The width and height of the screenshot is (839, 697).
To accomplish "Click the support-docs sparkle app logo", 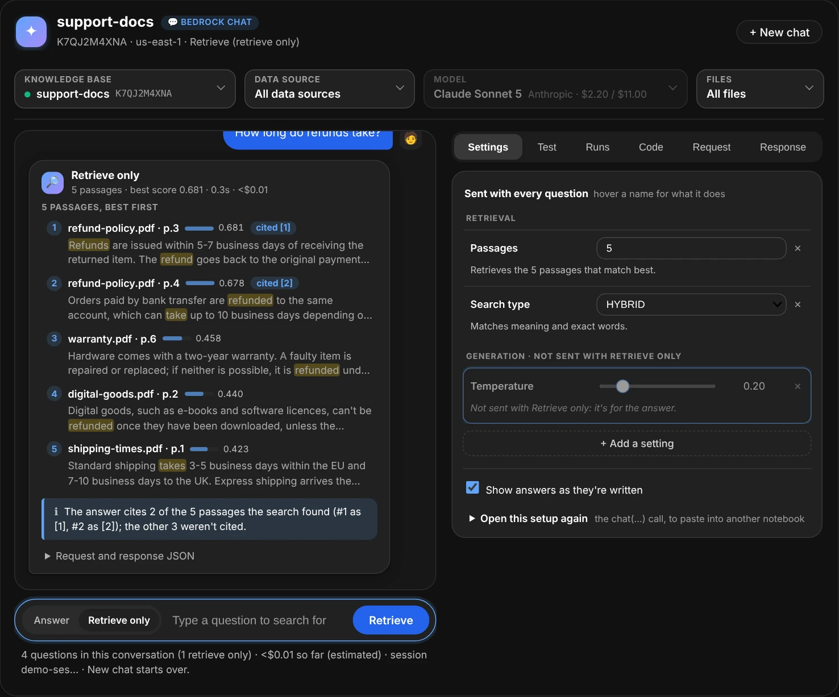I will point(31,31).
